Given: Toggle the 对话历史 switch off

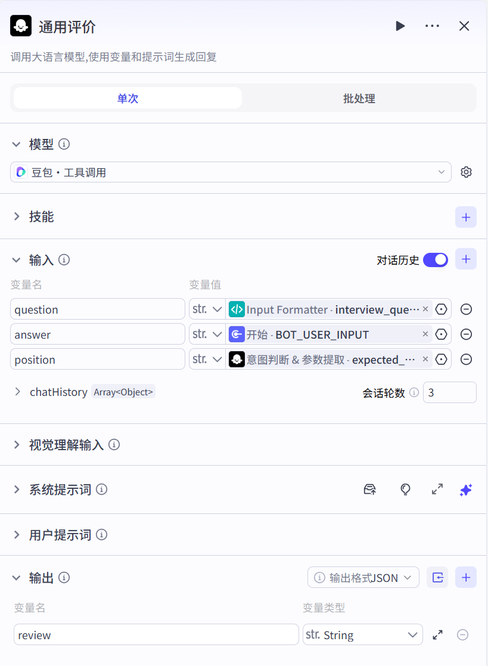Looking at the screenshot, I should click(x=436, y=260).
